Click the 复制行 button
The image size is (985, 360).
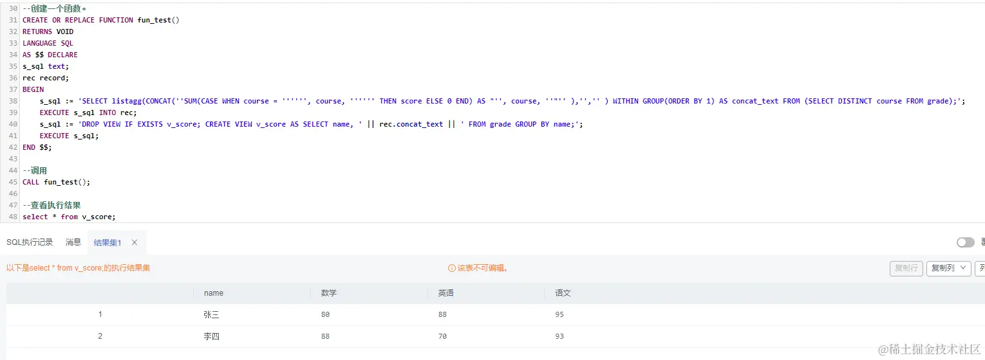point(906,268)
